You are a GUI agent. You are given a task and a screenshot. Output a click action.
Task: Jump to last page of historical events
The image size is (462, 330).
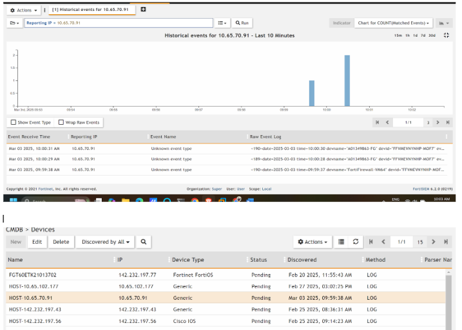pyautogui.click(x=445, y=122)
